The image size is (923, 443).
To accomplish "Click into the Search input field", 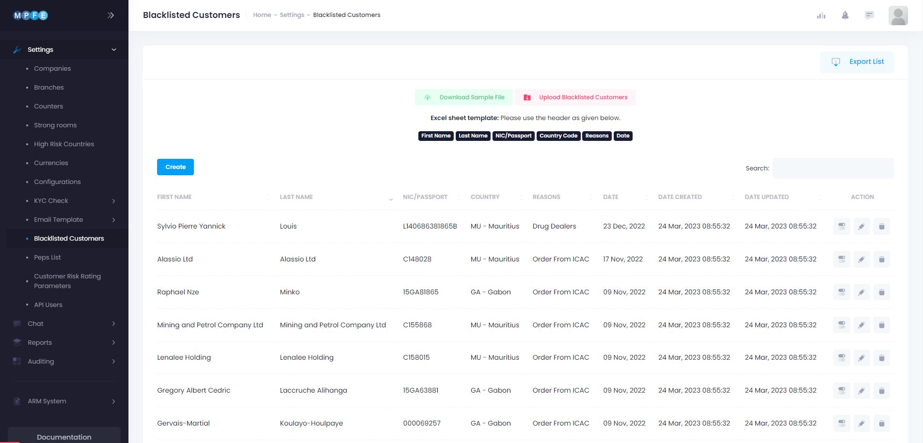I will point(832,168).
